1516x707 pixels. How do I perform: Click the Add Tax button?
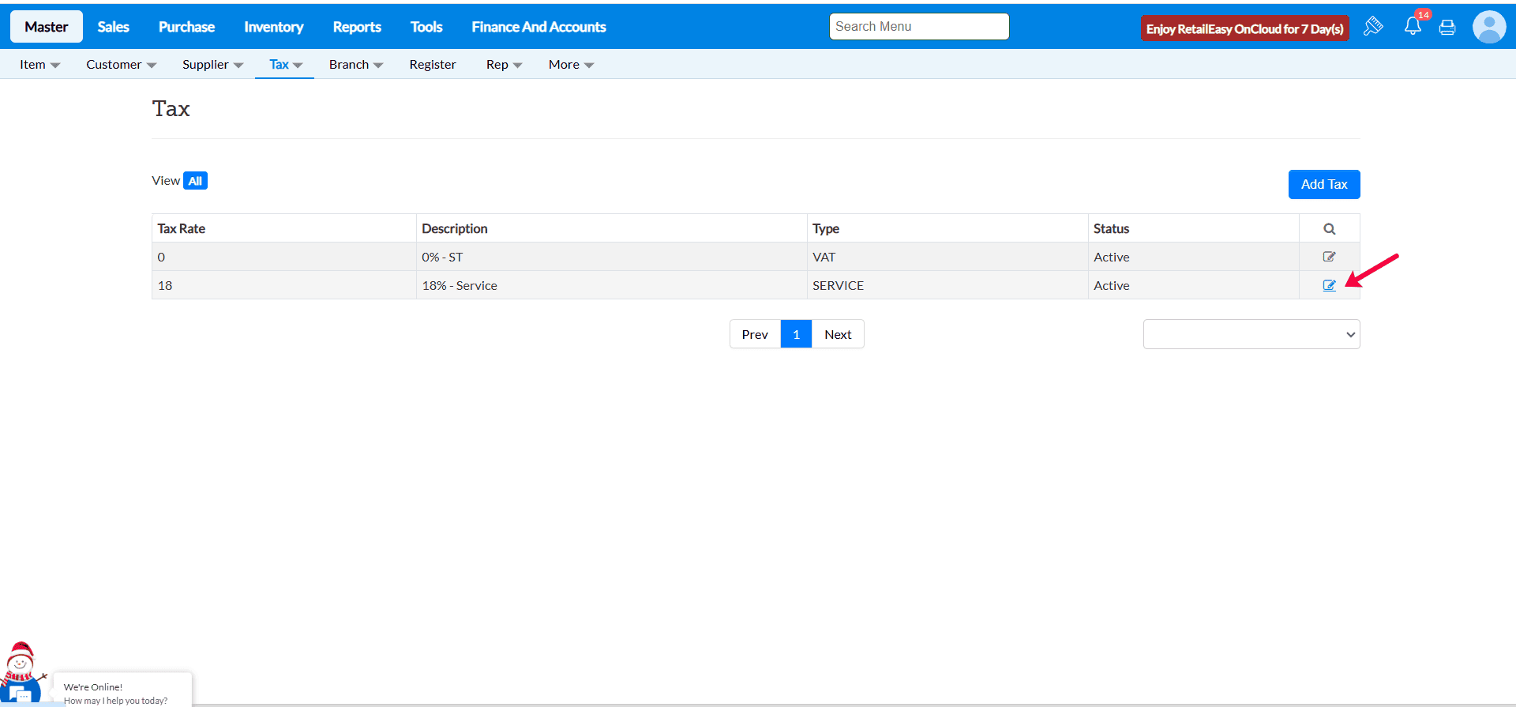coord(1323,184)
